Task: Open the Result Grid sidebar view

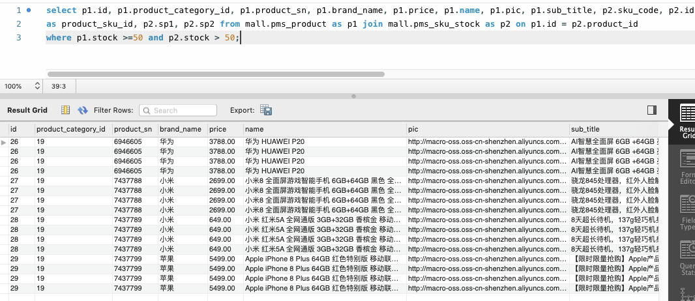Action: click(x=687, y=121)
